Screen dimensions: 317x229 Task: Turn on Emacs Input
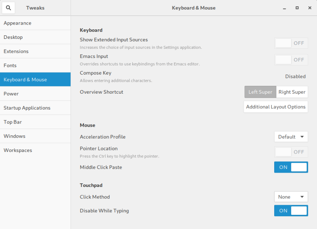(x=291, y=60)
